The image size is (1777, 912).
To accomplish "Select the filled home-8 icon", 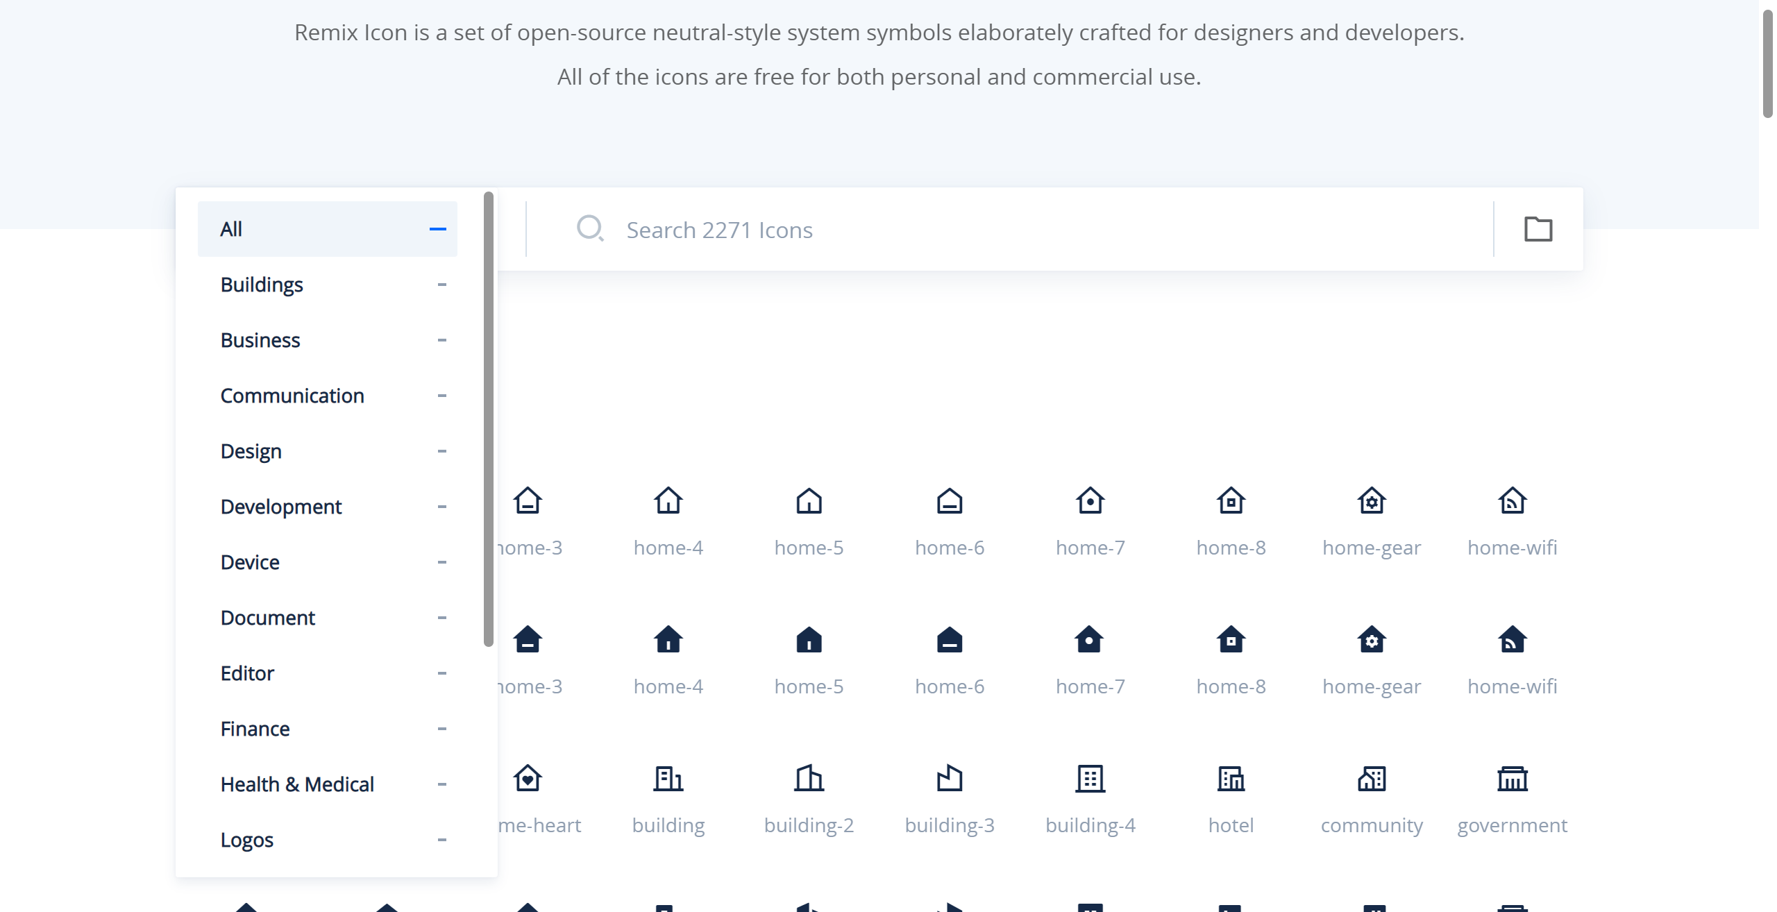I will pyautogui.click(x=1231, y=639).
